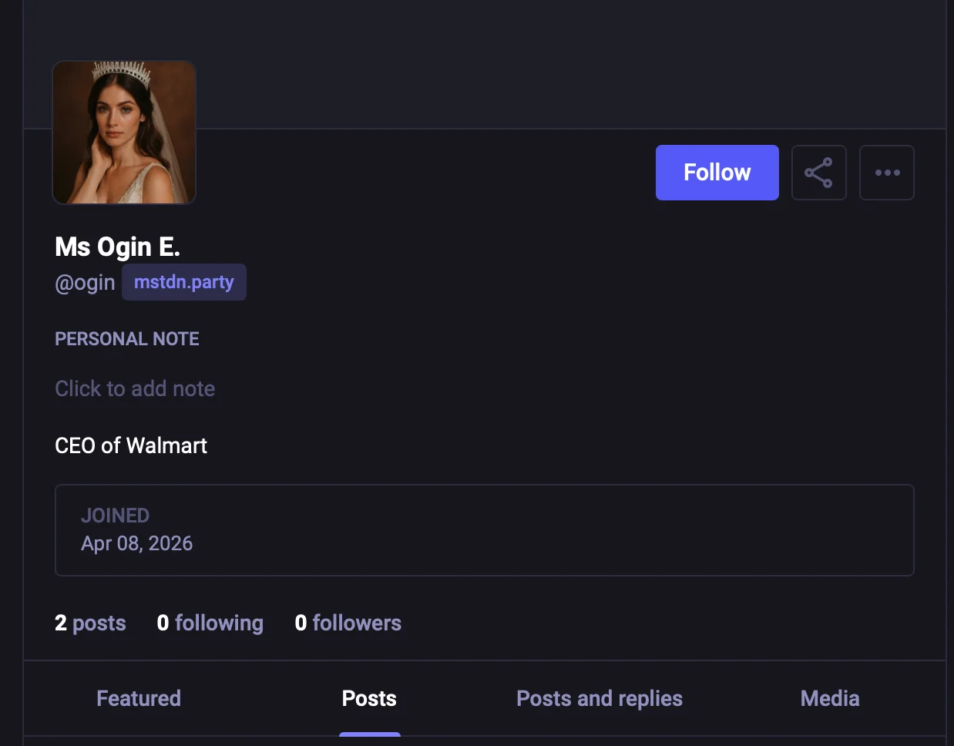Select the Media tab

(829, 698)
